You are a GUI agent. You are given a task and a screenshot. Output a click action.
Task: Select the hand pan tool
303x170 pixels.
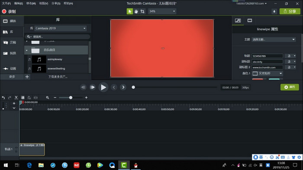point(136,11)
